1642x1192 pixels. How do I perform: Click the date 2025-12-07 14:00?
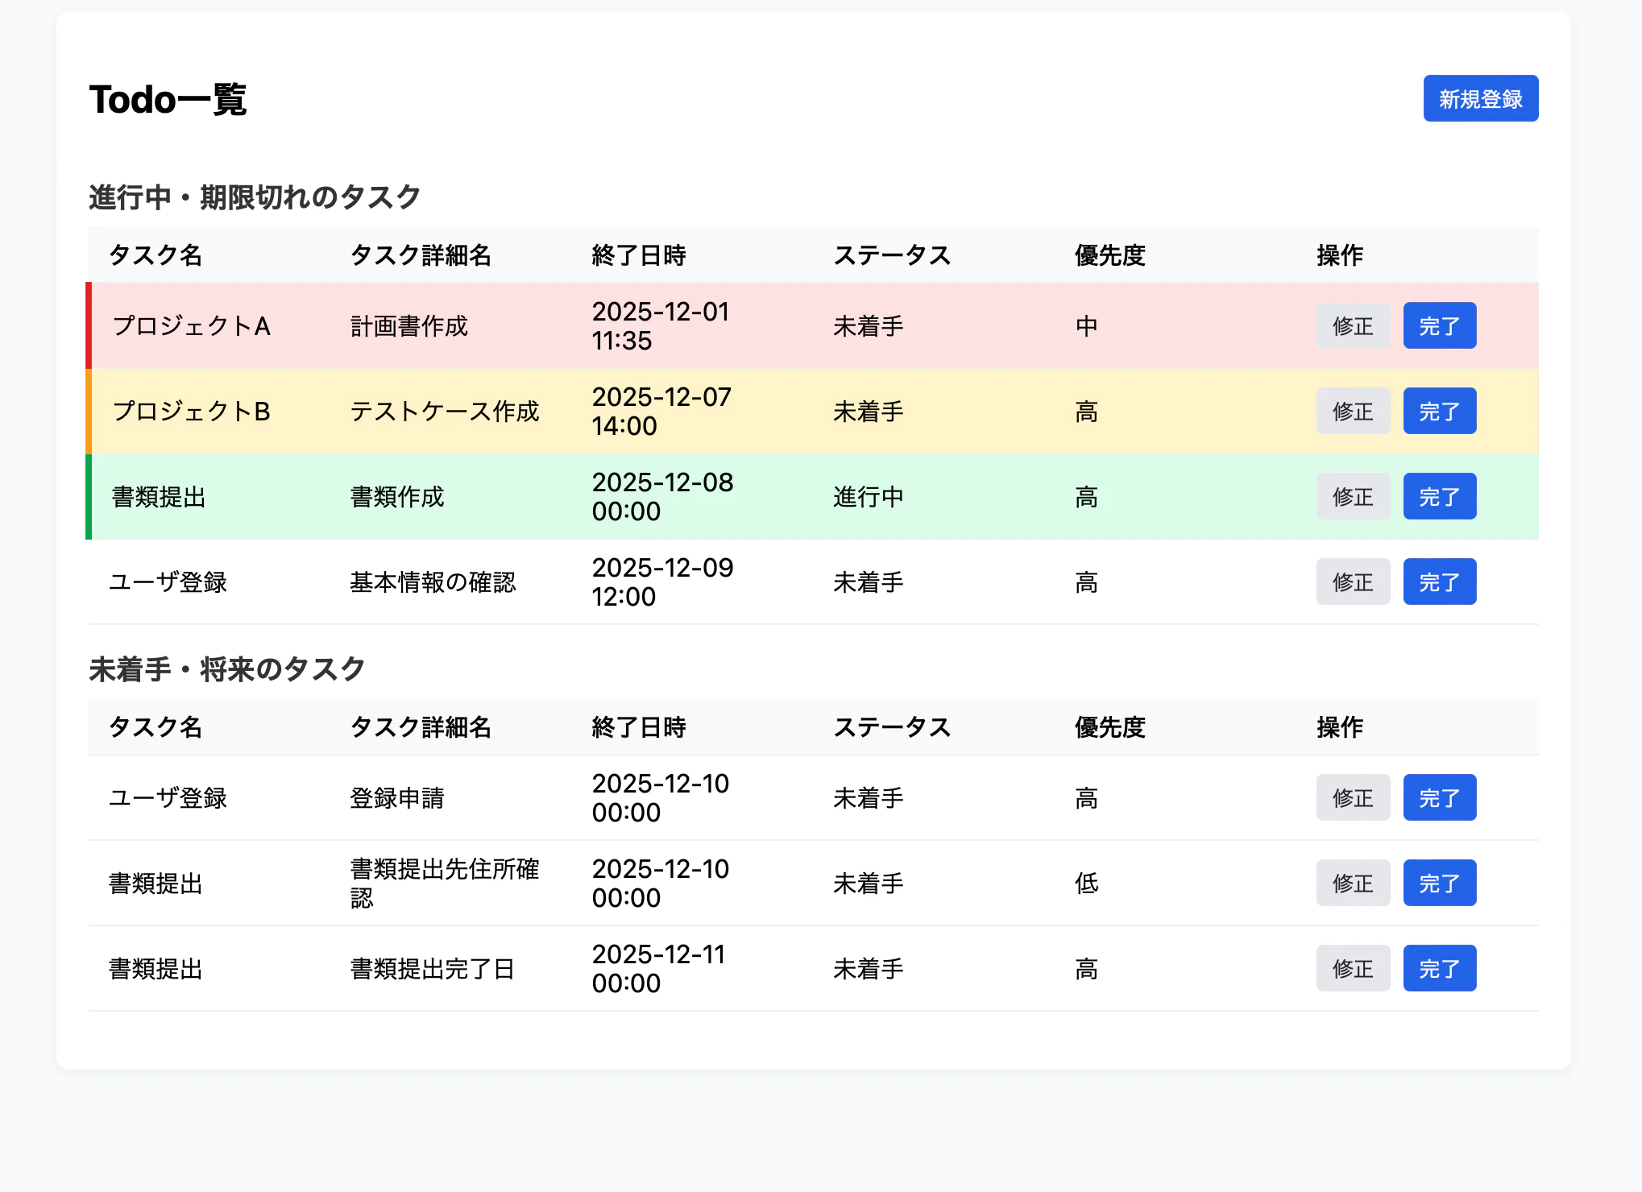(x=661, y=411)
